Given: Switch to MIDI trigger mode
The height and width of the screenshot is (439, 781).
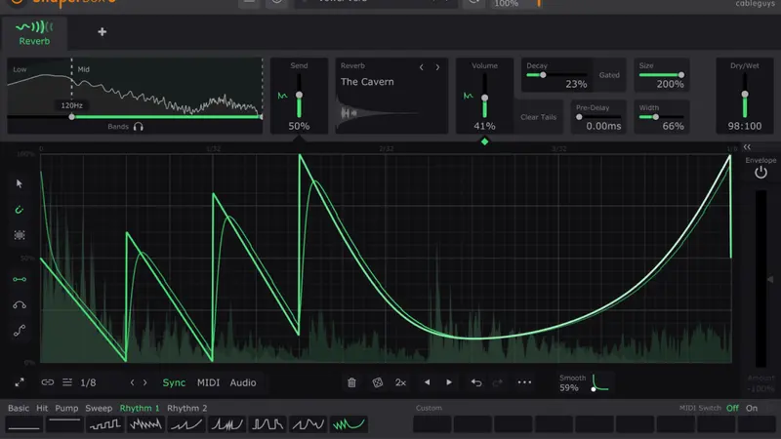Looking at the screenshot, I should [x=208, y=382].
